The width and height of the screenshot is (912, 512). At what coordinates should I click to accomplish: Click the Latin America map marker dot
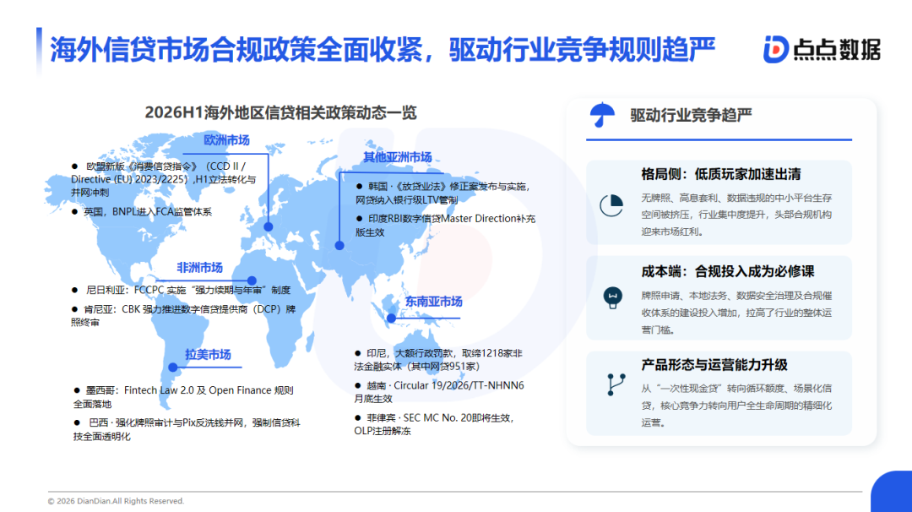173,368
